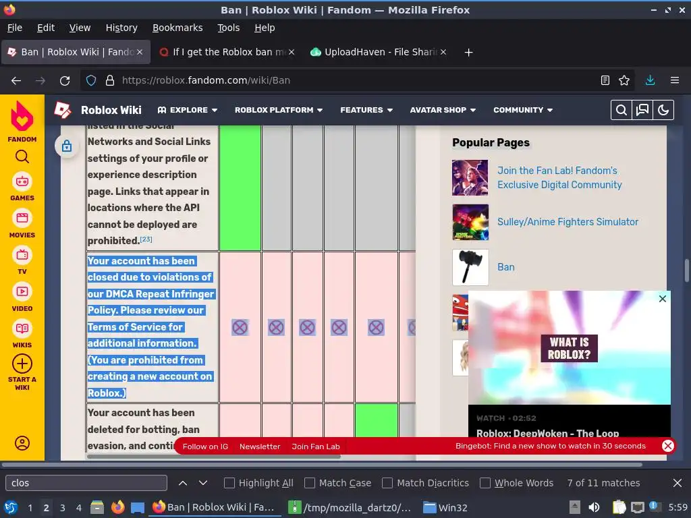Open the Edit menu
691x518 pixels.
[x=46, y=28]
